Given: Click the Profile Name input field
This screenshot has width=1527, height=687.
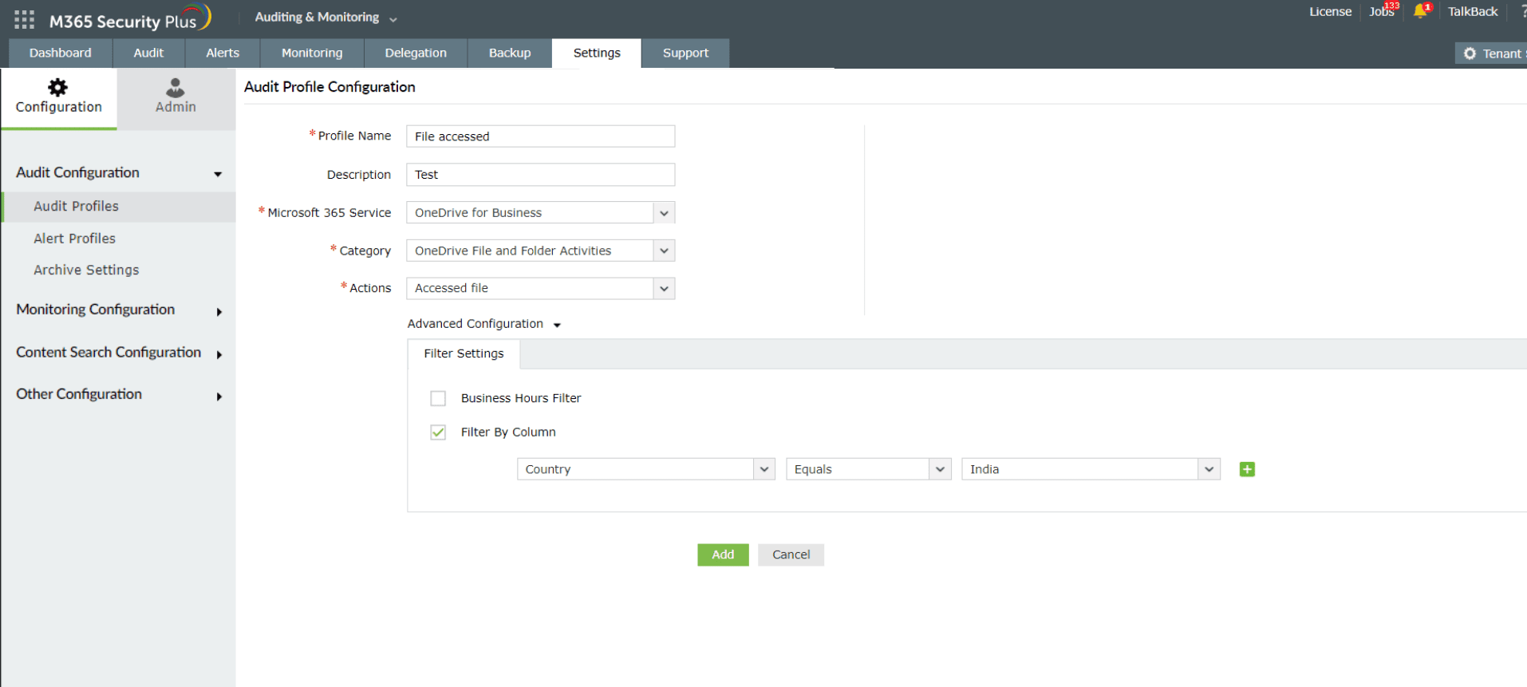Looking at the screenshot, I should click(x=540, y=136).
